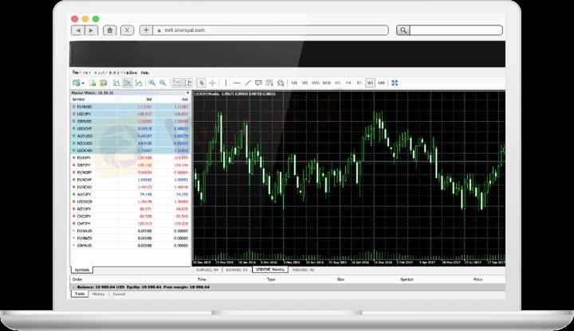Image resolution: width=574 pixels, height=331 pixels.
Task: Select the horizontal line drawing tool
Action: [237, 83]
